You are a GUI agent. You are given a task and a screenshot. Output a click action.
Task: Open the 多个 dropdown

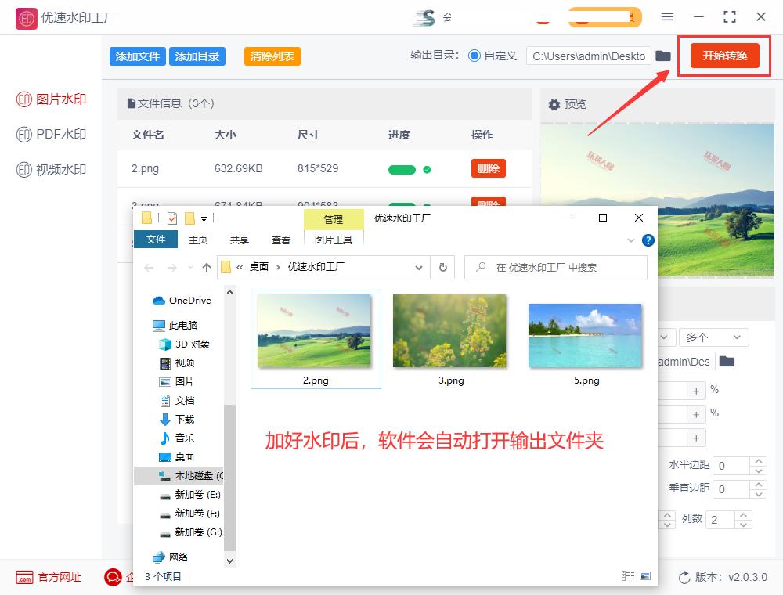coord(713,337)
